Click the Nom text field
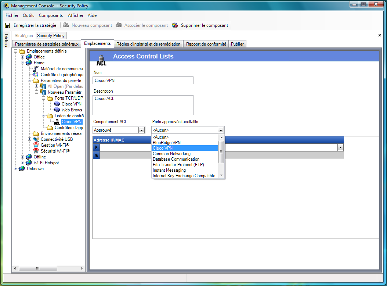This screenshot has height=286, width=387. point(143,81)
